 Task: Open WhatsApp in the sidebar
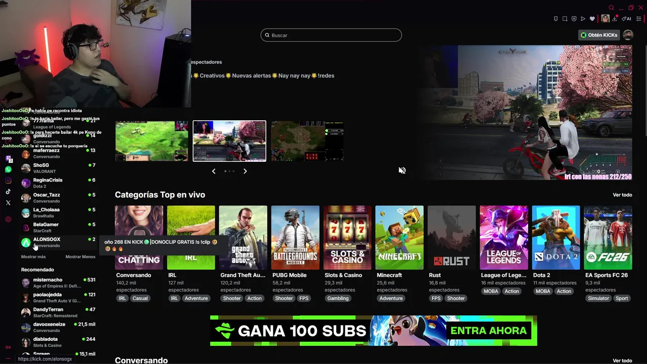(x=8, y=170)
